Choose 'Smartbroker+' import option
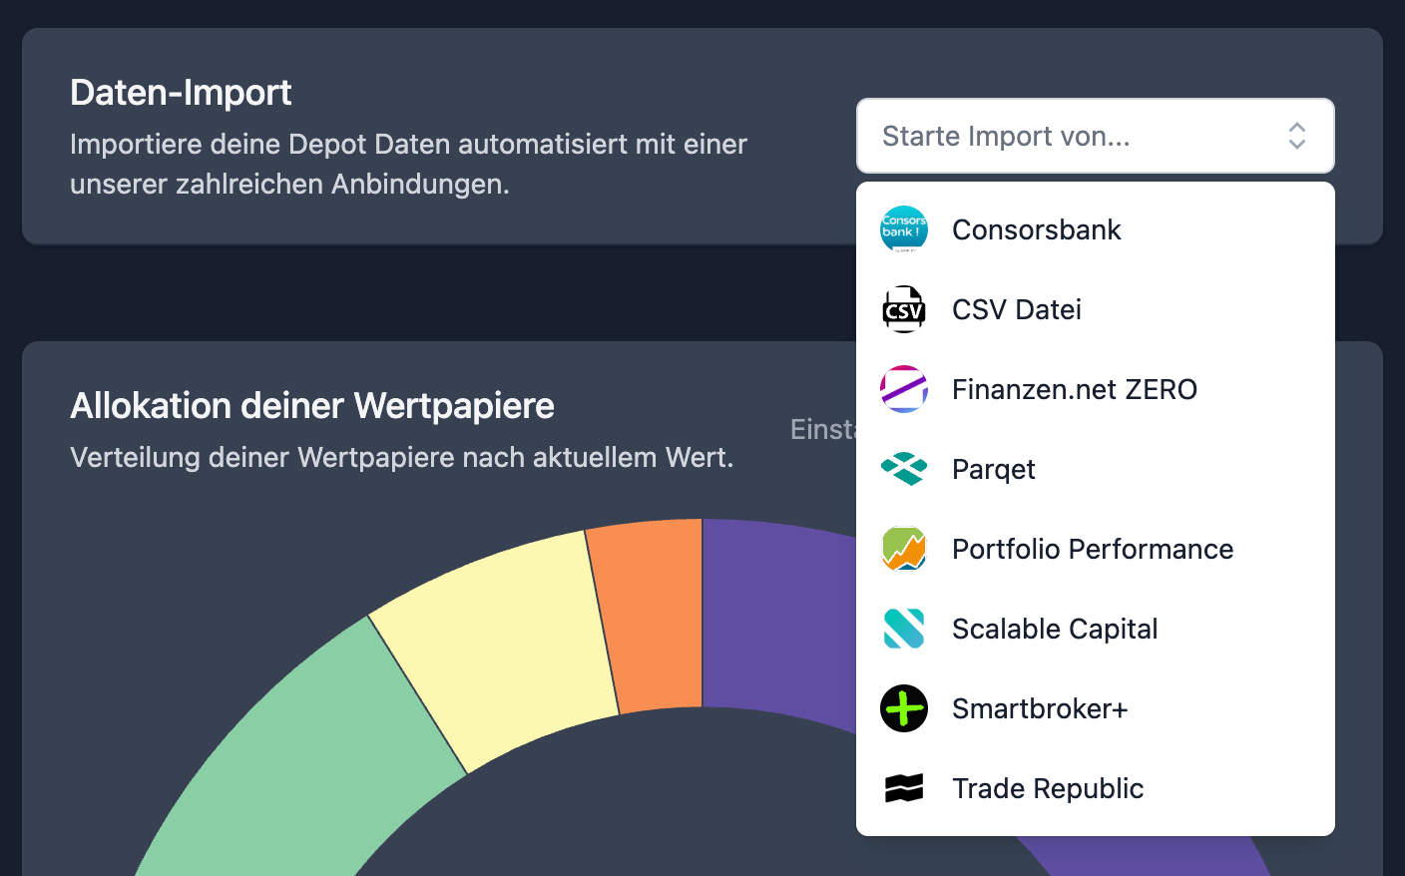The width and height of the screenshot is (1405, 876). (x=1040, y=708)
